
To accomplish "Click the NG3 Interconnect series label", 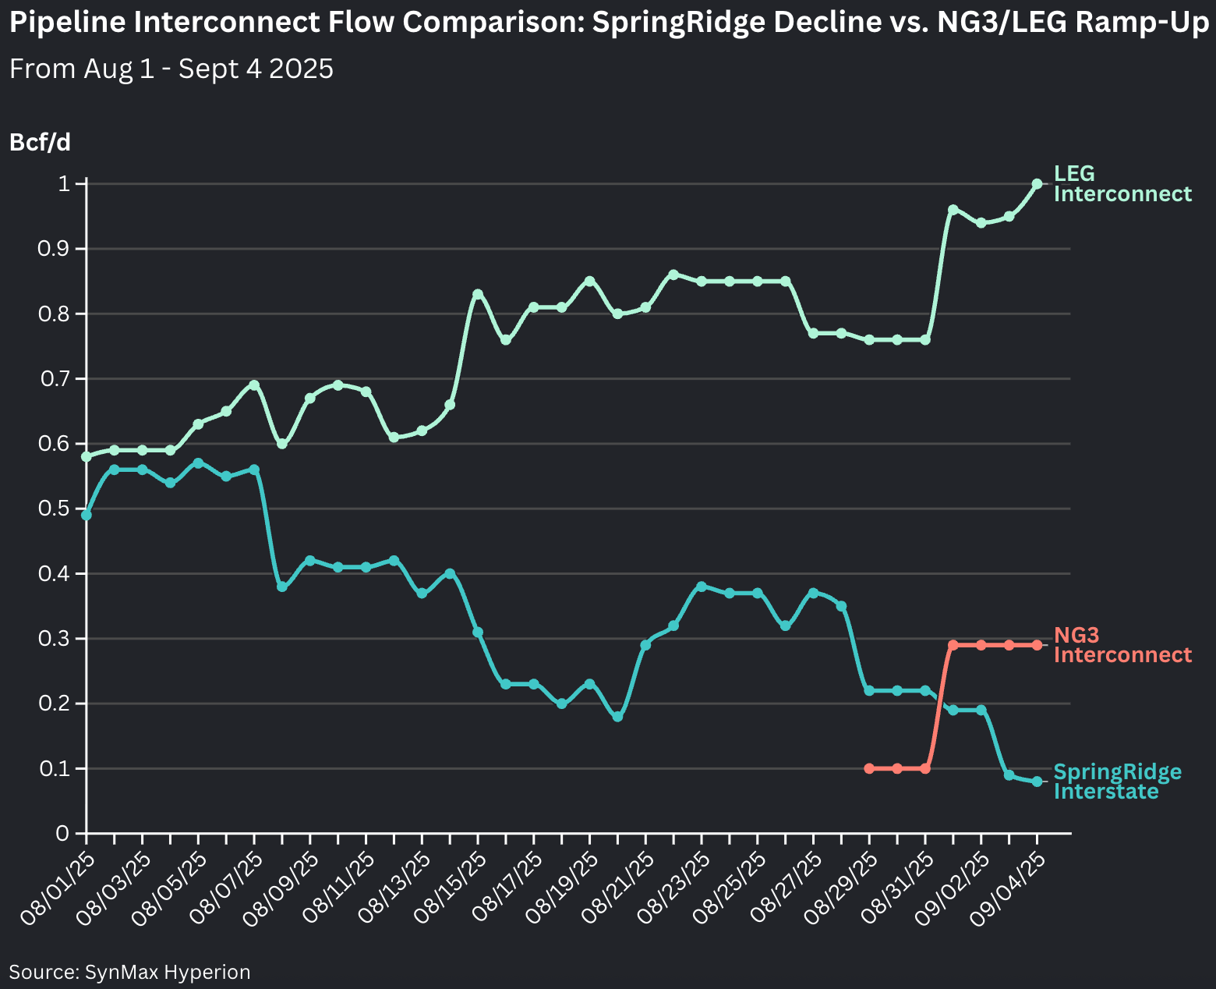I will [x=1122, y=645].
